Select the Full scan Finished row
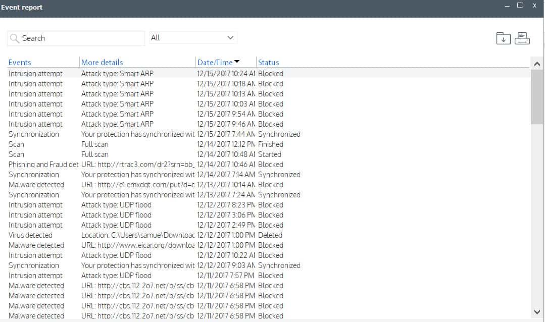Screen dimensions: 545x322 point(268,144)
